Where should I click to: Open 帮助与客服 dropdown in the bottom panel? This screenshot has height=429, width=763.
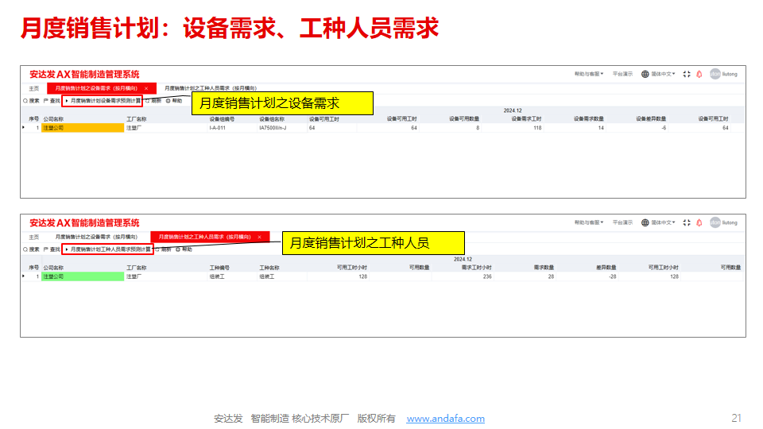pos(588,222)
